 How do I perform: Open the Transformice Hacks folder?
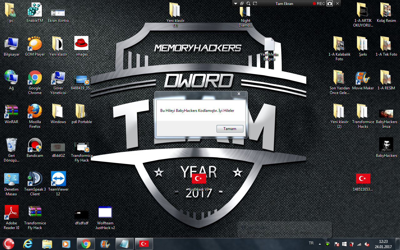click(x=363, y=116)
